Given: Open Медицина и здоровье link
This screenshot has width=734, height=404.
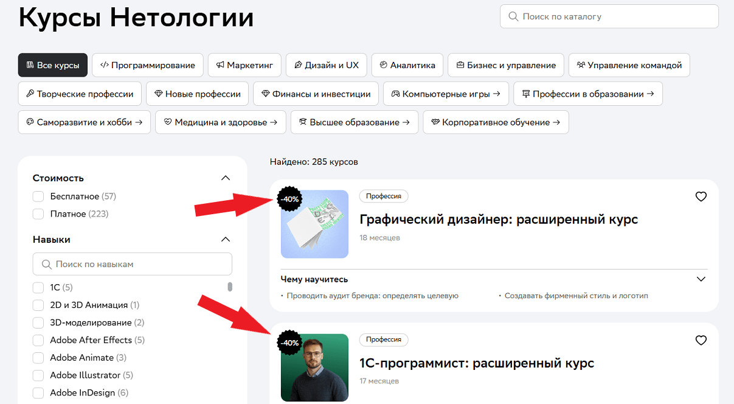Looking at the screenshot, I should point(220,122).
